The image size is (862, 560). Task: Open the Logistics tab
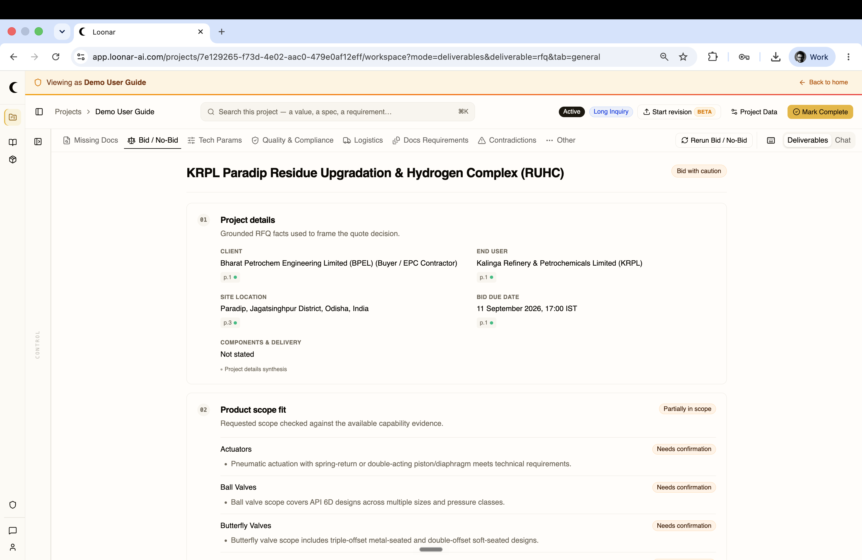(x=363, y=140)
